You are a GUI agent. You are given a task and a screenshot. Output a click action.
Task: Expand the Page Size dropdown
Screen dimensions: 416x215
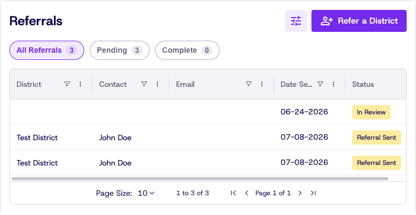(x=146, y=193)
